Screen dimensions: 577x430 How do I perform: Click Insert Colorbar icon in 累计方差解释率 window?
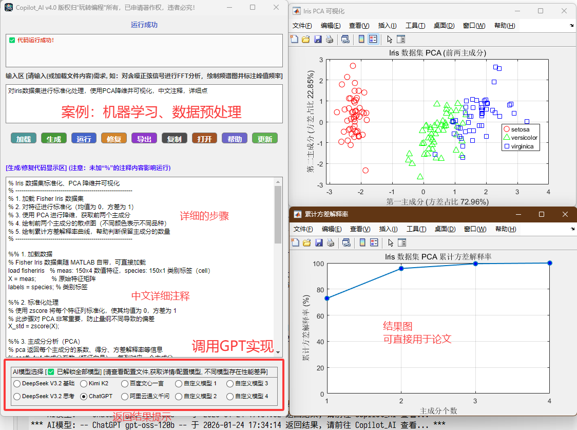point(361,242)
